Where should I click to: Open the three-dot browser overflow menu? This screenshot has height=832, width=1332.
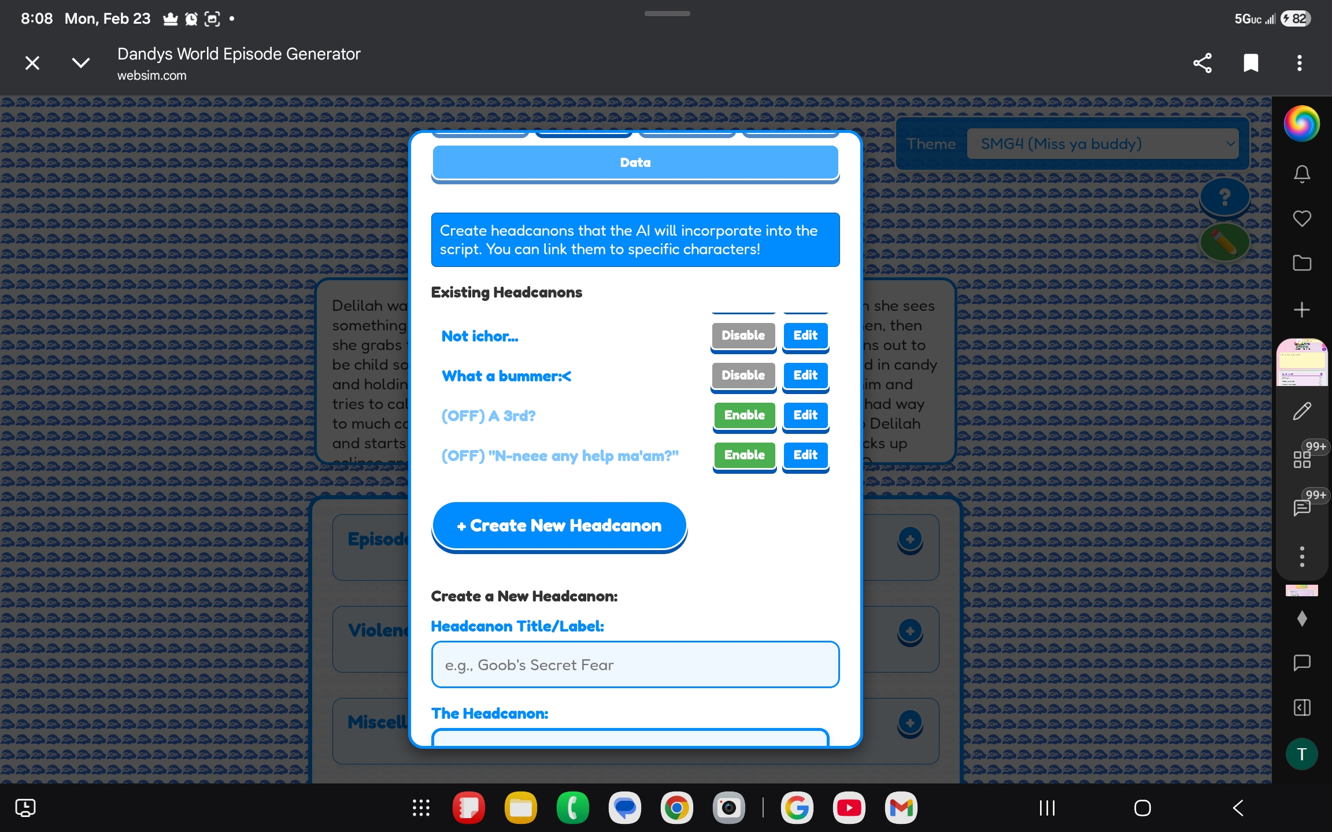pyautogui.click(x=1299, y=63)
